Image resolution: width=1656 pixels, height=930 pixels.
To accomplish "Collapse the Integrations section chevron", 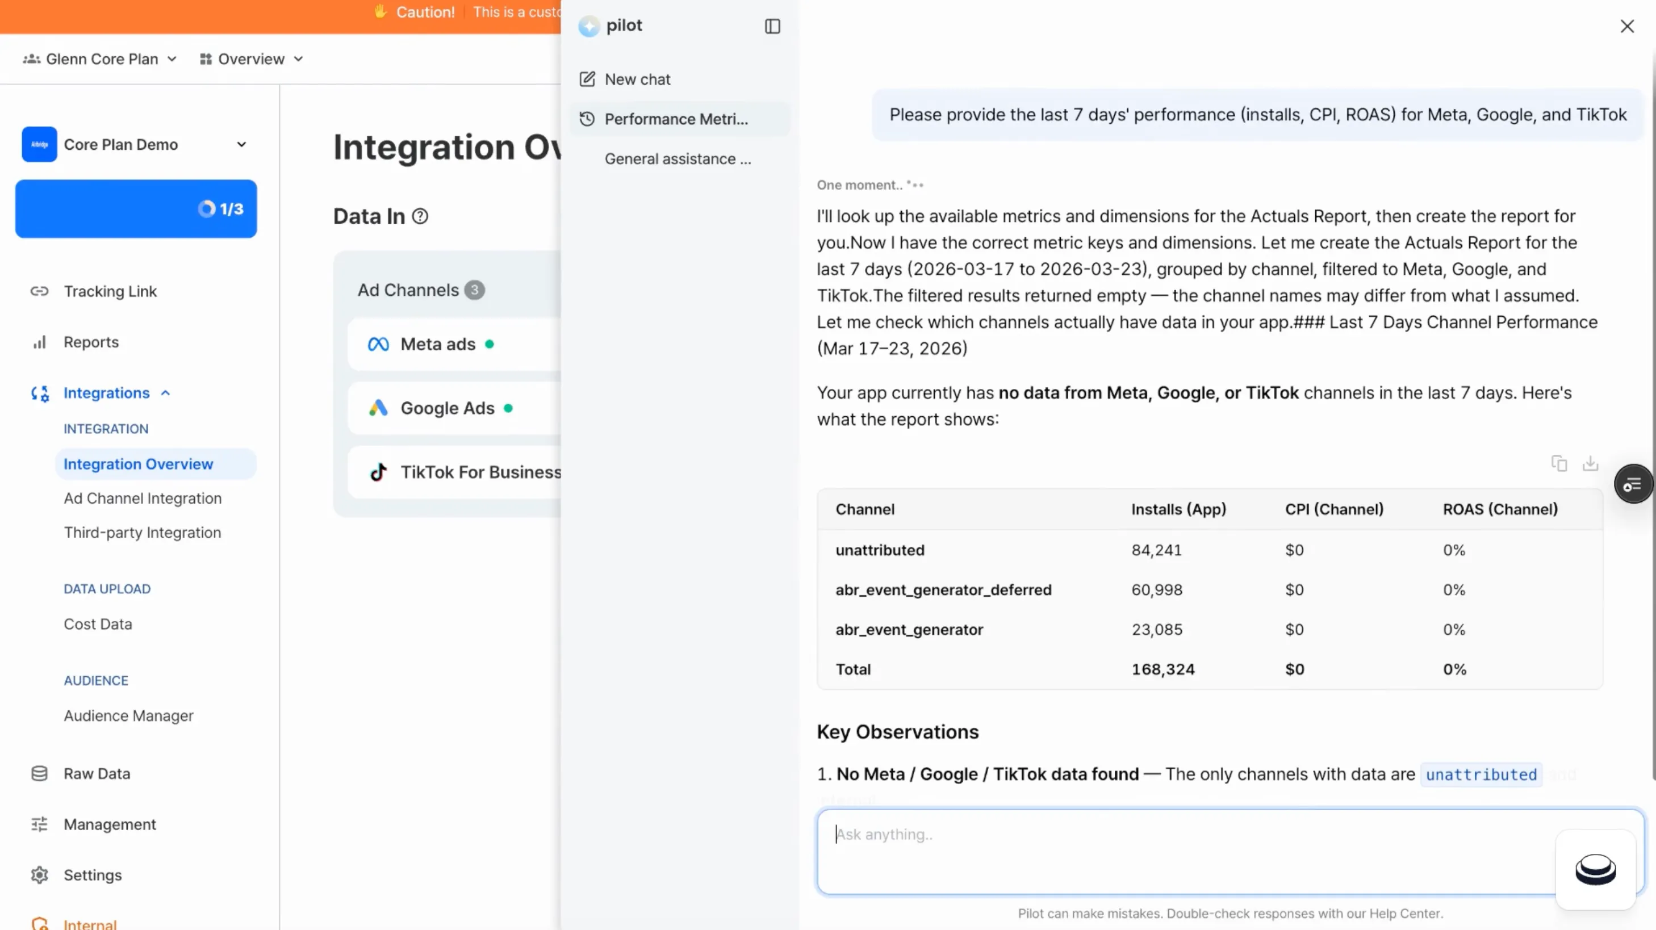I will (165, 393).
